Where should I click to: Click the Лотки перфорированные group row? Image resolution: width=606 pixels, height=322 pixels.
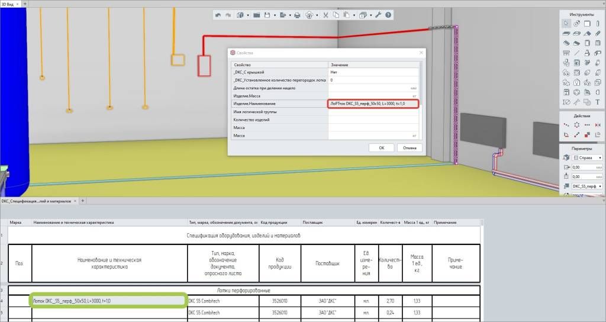[x=244, y=290]
